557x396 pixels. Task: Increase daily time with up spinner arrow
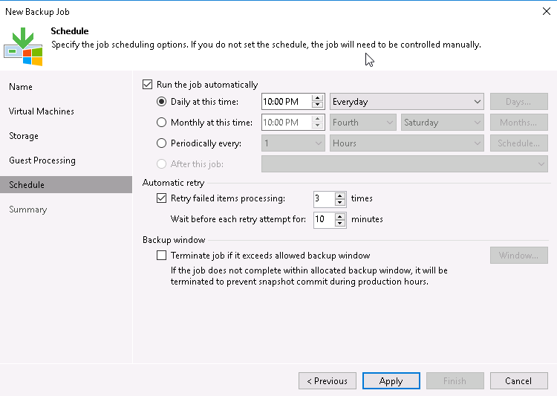(318, 98)
